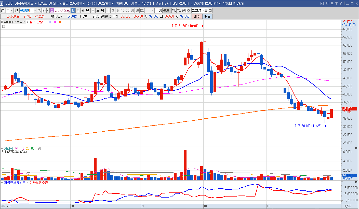
Task: Click the date field 2021/11/26
Action: (200, 10)
